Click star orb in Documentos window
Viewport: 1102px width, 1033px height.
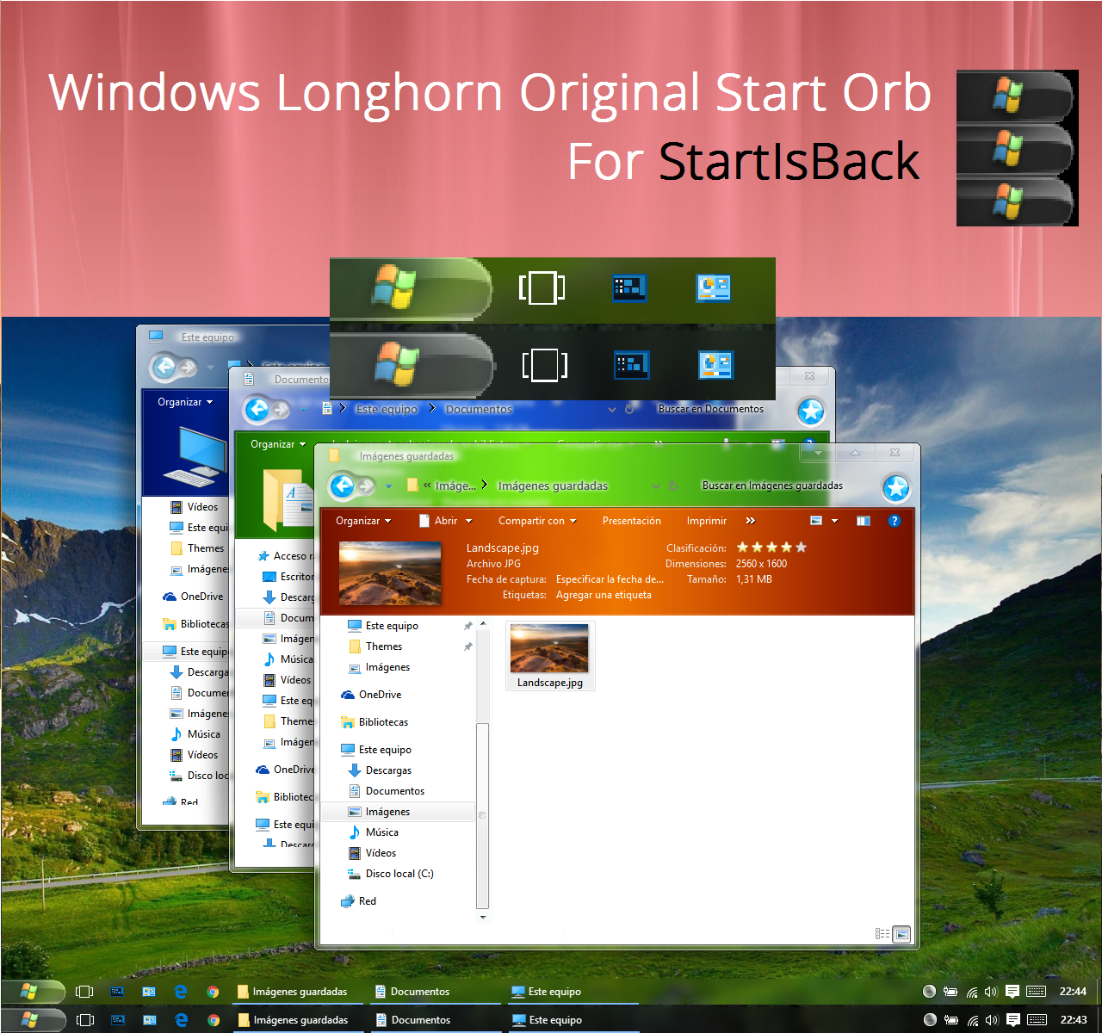click(x=810, y=411)
